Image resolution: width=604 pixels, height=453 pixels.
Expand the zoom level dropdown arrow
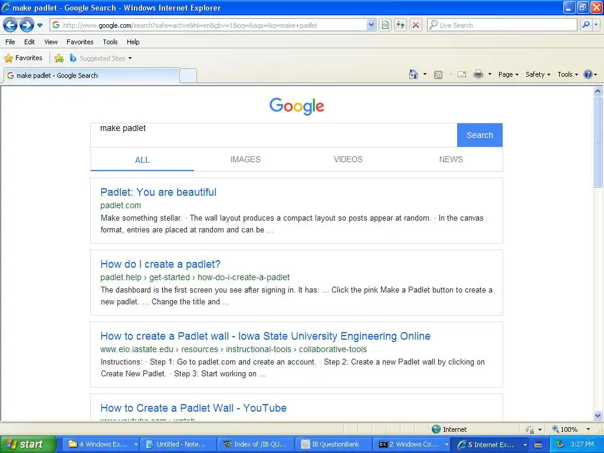point(588,429)
